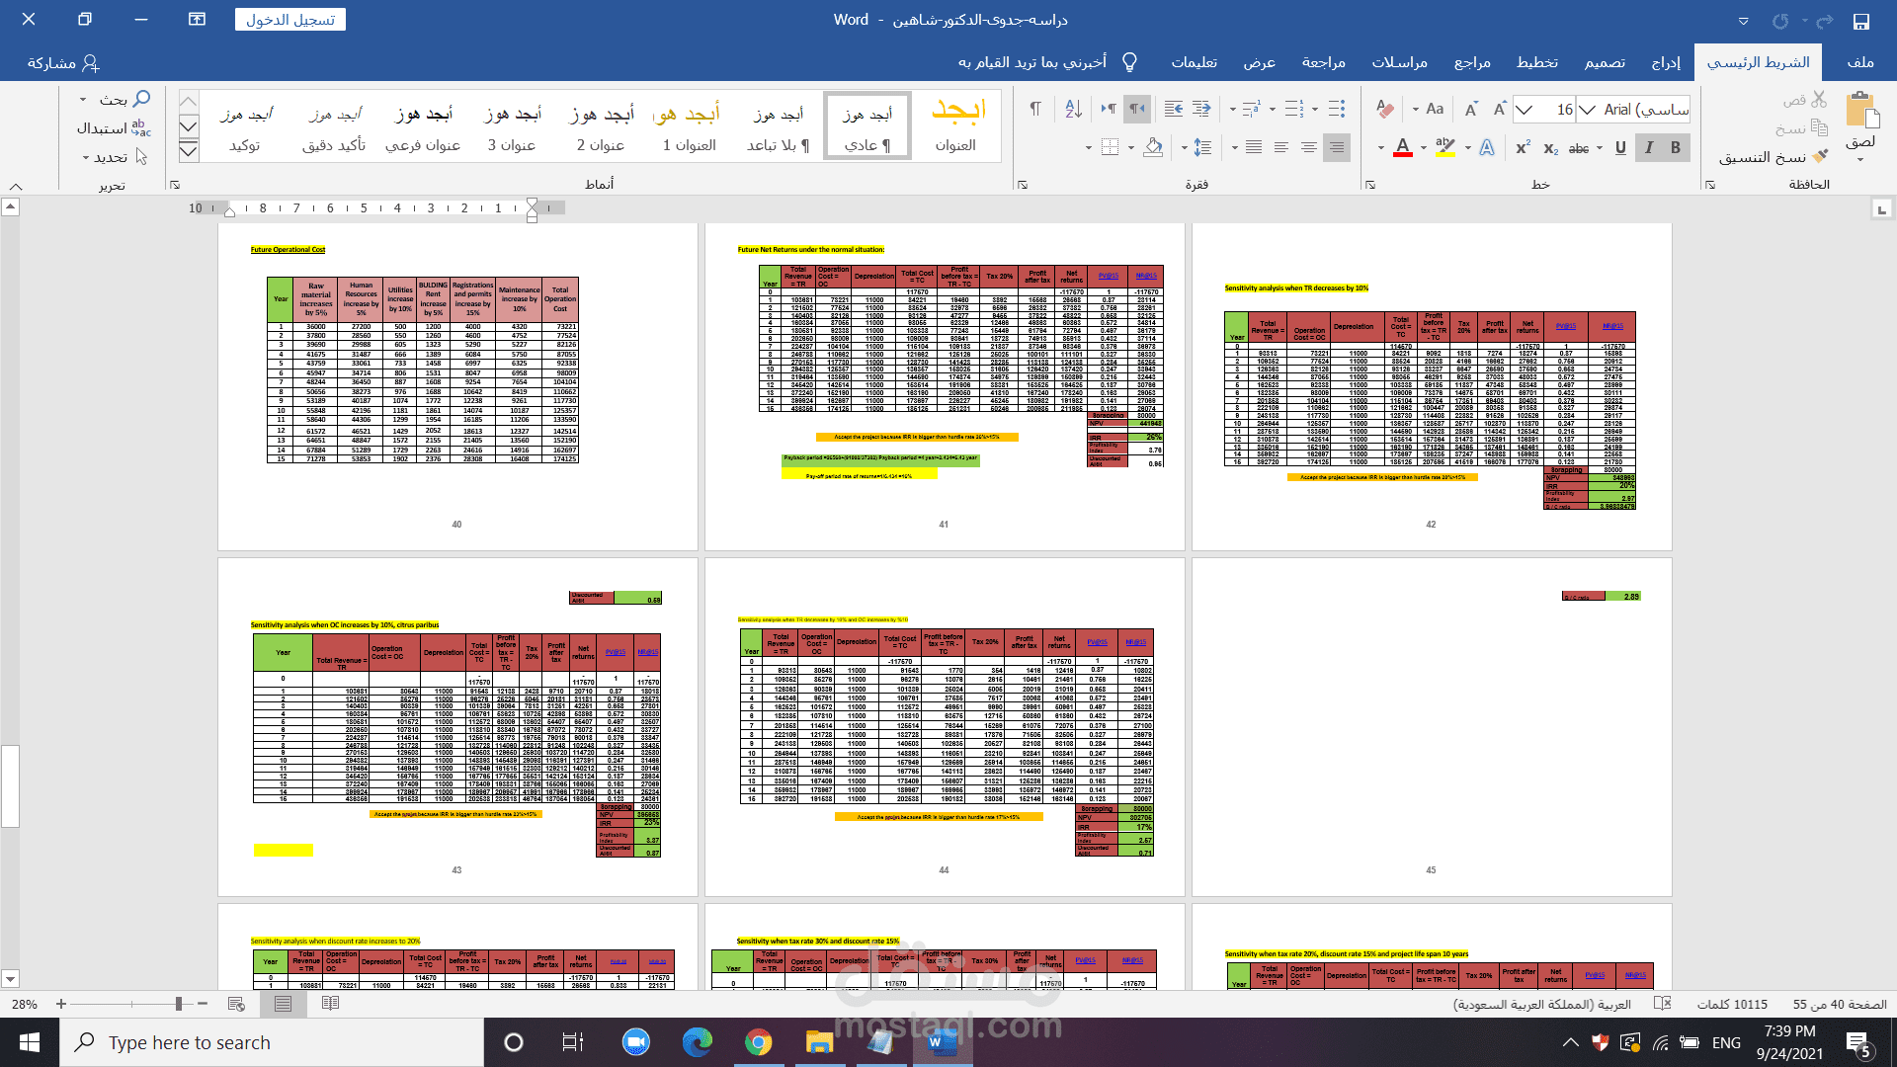
Task: Open Google Chrome from the taskbar
Action: [x=758, y=1042]
